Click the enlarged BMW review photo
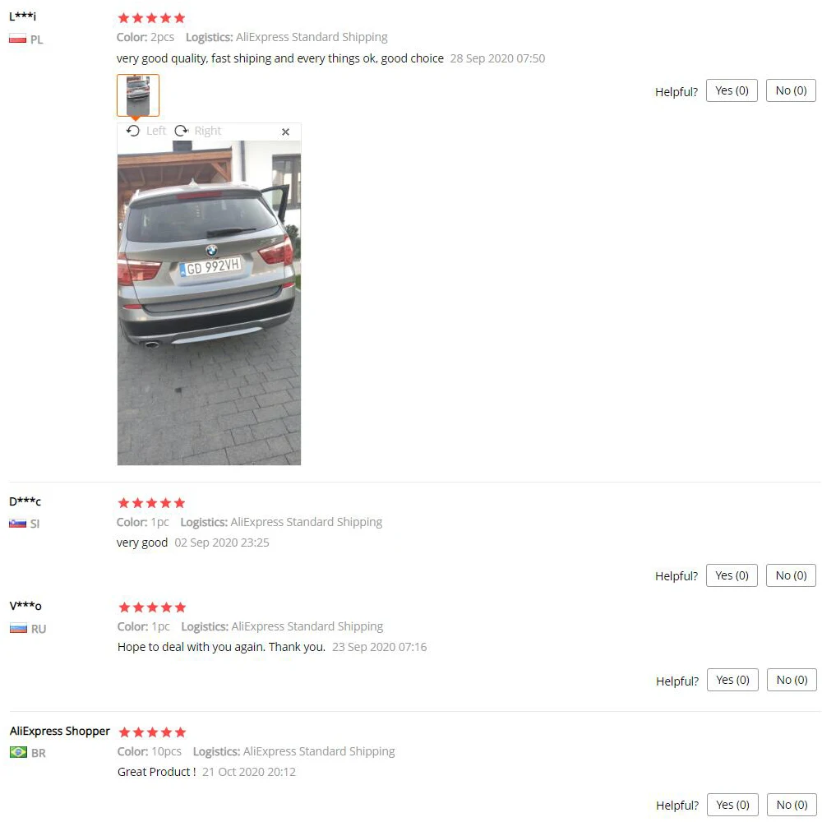822x822 pixels. (x=209, y=302)
